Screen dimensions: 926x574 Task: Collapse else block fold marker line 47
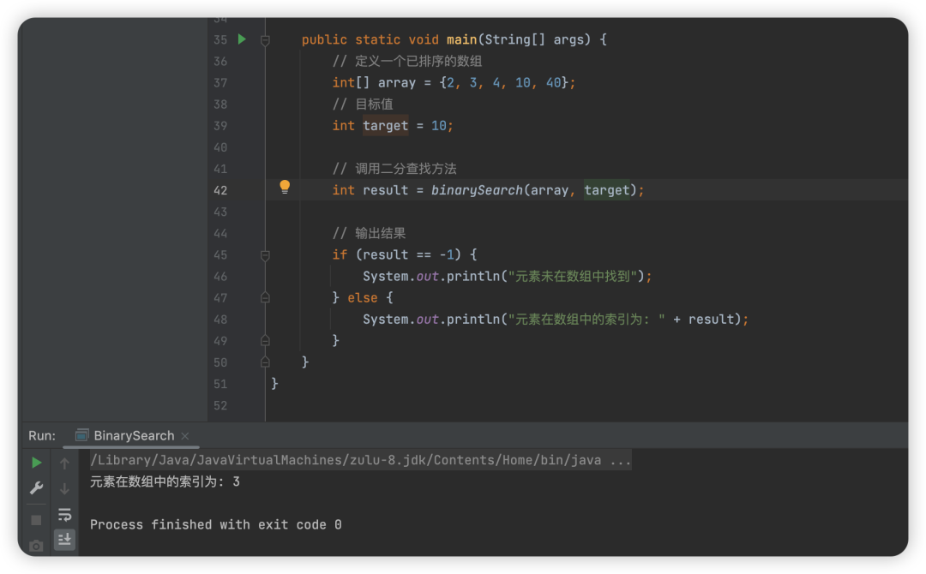coord(265,298)
